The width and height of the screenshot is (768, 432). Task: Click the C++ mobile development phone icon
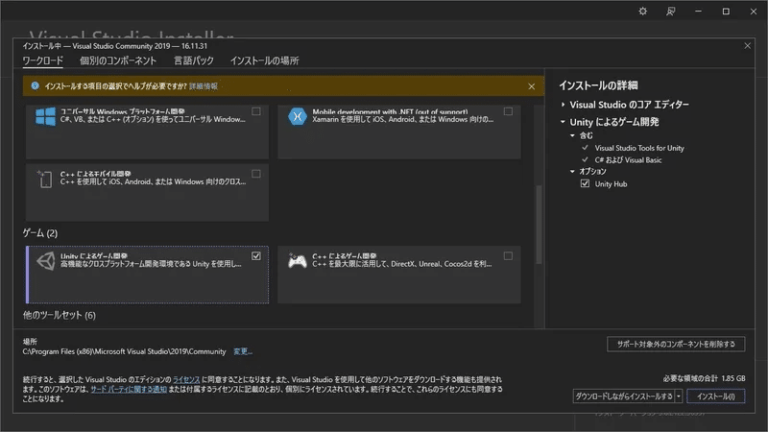tap(44, 179)
